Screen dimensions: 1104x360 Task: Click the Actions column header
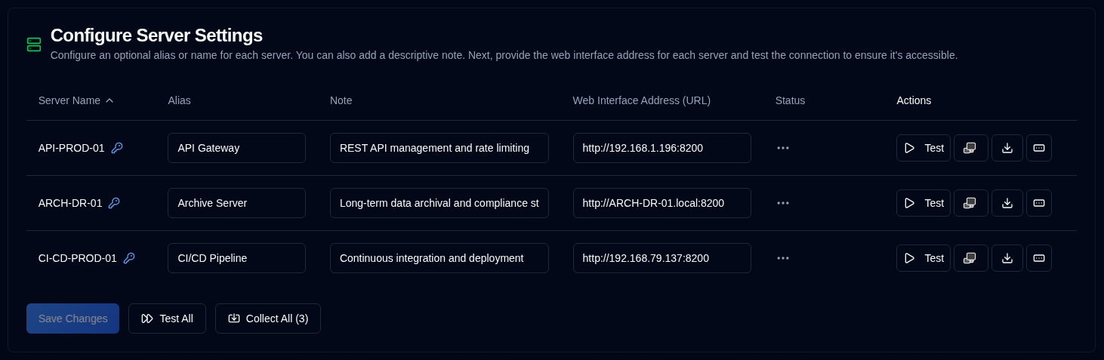pyautogui.click(x=914, y=100)
